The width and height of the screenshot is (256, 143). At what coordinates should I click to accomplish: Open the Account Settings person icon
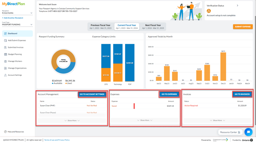(5, 75)
